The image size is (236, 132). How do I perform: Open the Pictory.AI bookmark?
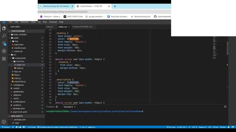tap(51, 16)
